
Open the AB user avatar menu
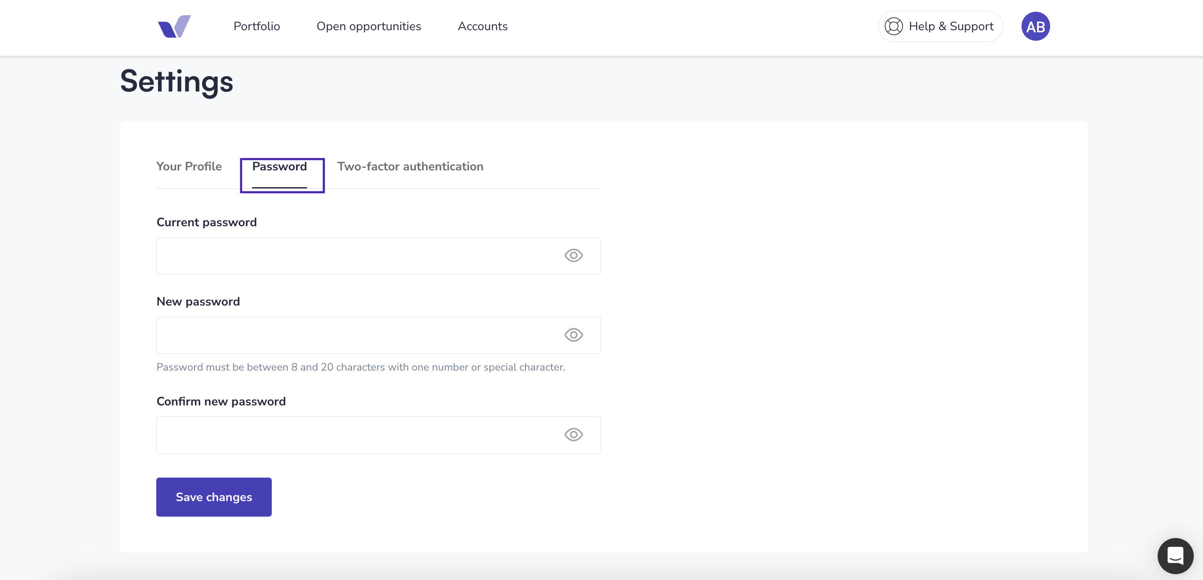(x=1035, y=26)
